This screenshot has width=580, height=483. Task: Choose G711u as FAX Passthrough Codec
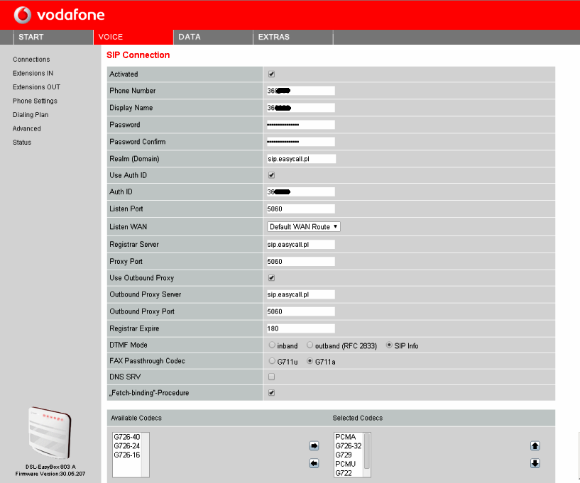[x=271, y=360]
